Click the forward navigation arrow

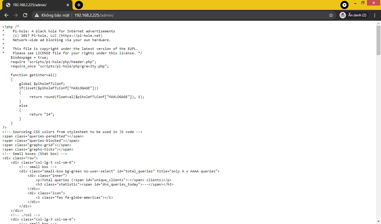15,15
